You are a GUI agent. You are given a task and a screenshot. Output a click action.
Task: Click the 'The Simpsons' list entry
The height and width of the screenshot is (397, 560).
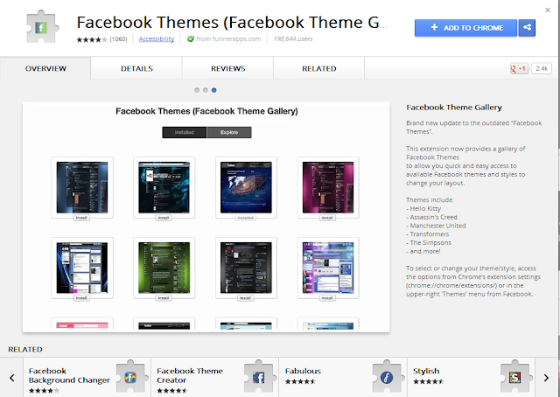tap(429, 243)
